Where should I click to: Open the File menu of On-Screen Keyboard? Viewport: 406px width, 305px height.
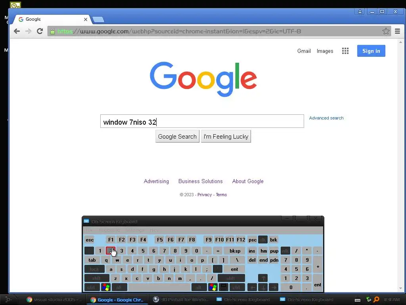tap(89, 230)
